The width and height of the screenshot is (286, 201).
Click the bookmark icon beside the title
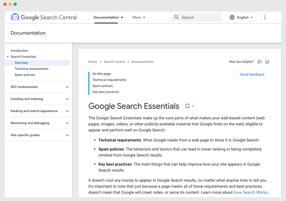click(187, 106)
